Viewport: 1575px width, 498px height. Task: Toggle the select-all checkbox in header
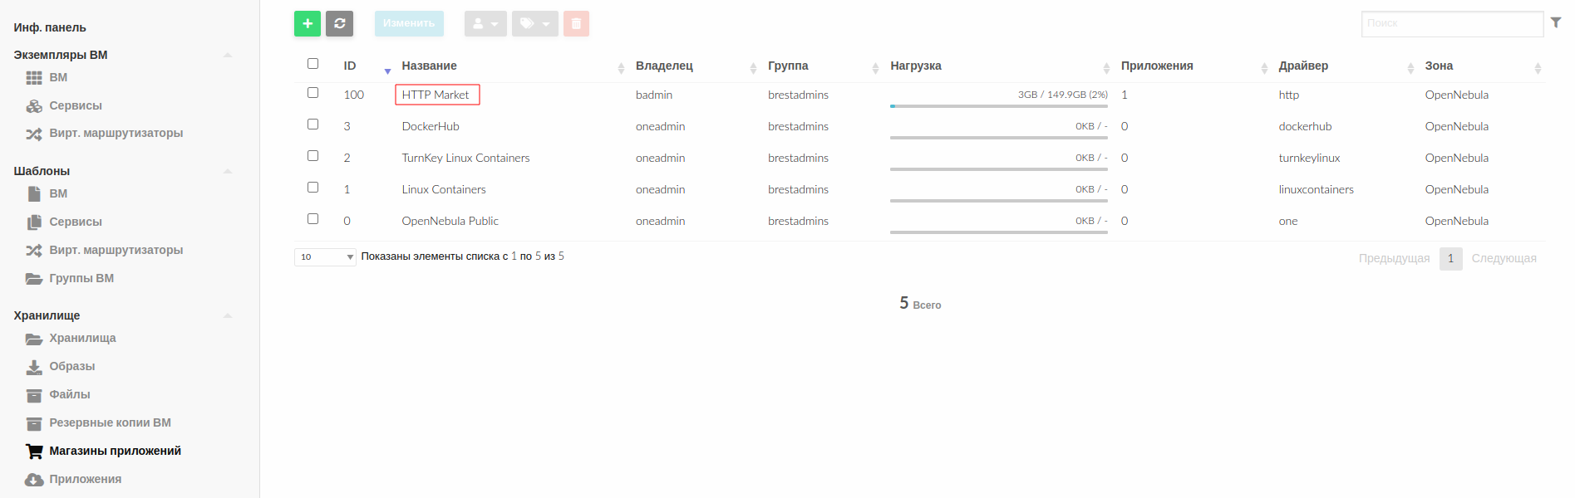[313, 64]
